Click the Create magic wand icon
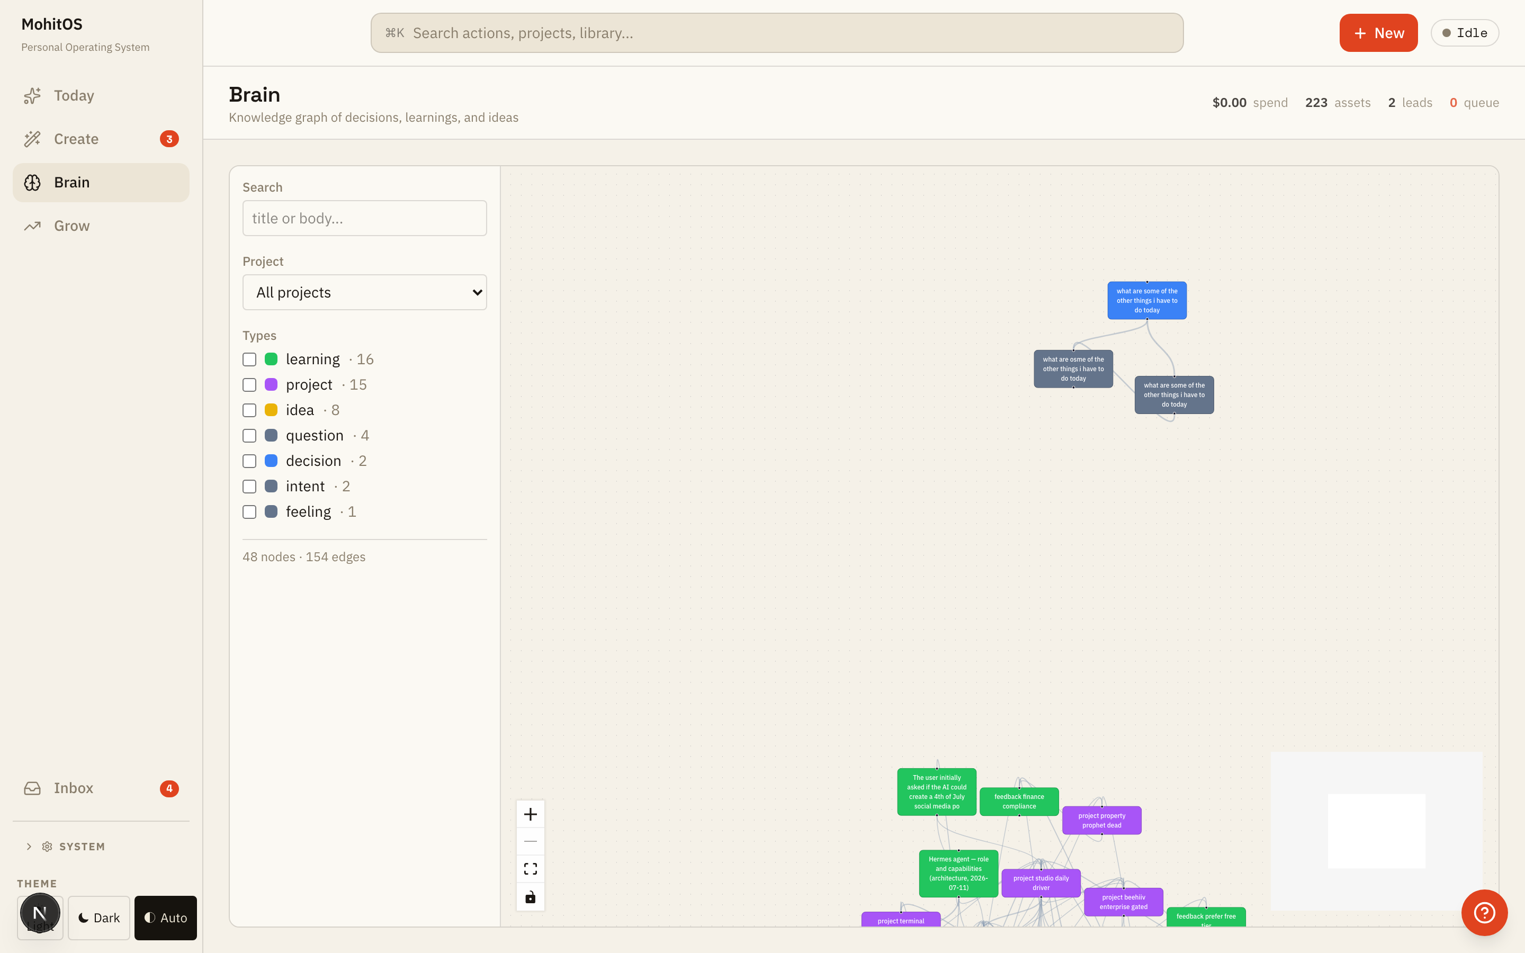 tap(32, 139)
